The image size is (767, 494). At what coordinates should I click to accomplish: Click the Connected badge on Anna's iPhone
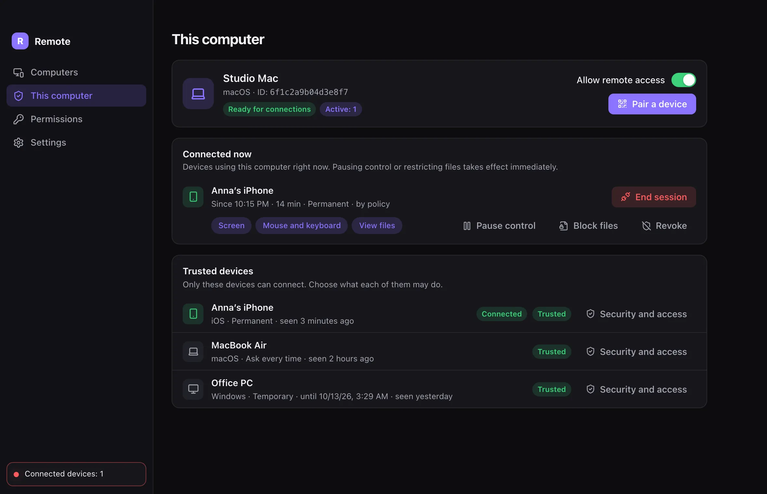click(x=502, y=314)
